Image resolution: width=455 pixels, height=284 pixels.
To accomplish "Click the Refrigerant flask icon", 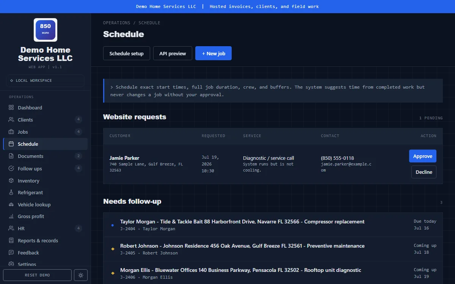I will click(x=11, y=192).
